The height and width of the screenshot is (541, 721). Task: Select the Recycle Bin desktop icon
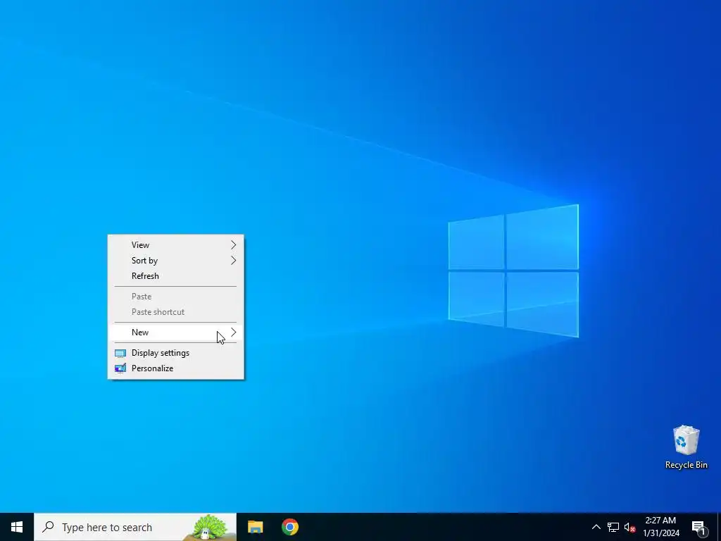pos(686,447)
